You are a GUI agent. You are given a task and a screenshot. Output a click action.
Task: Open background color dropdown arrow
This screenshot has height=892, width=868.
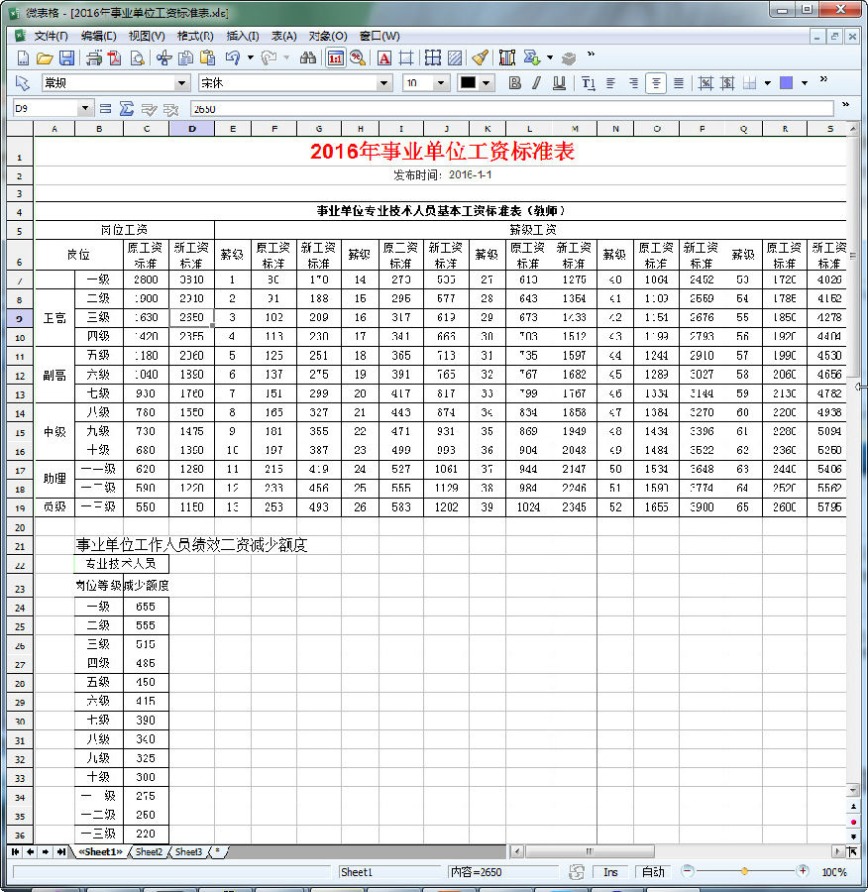tap(805, 83)
